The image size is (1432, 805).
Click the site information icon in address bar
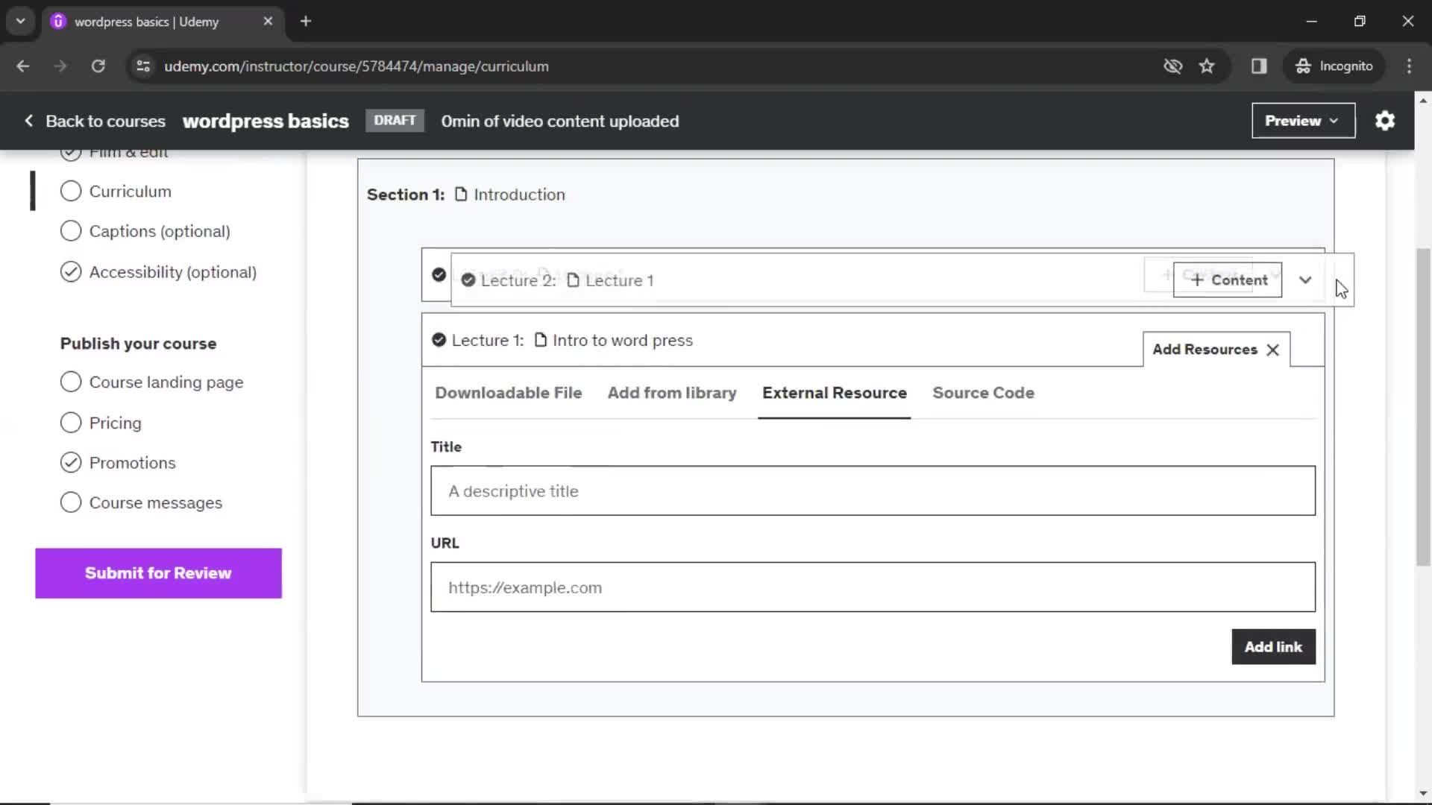143,66
